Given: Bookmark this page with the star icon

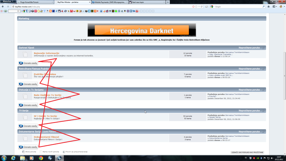Looking at the screenshot, I should [196, 7].
